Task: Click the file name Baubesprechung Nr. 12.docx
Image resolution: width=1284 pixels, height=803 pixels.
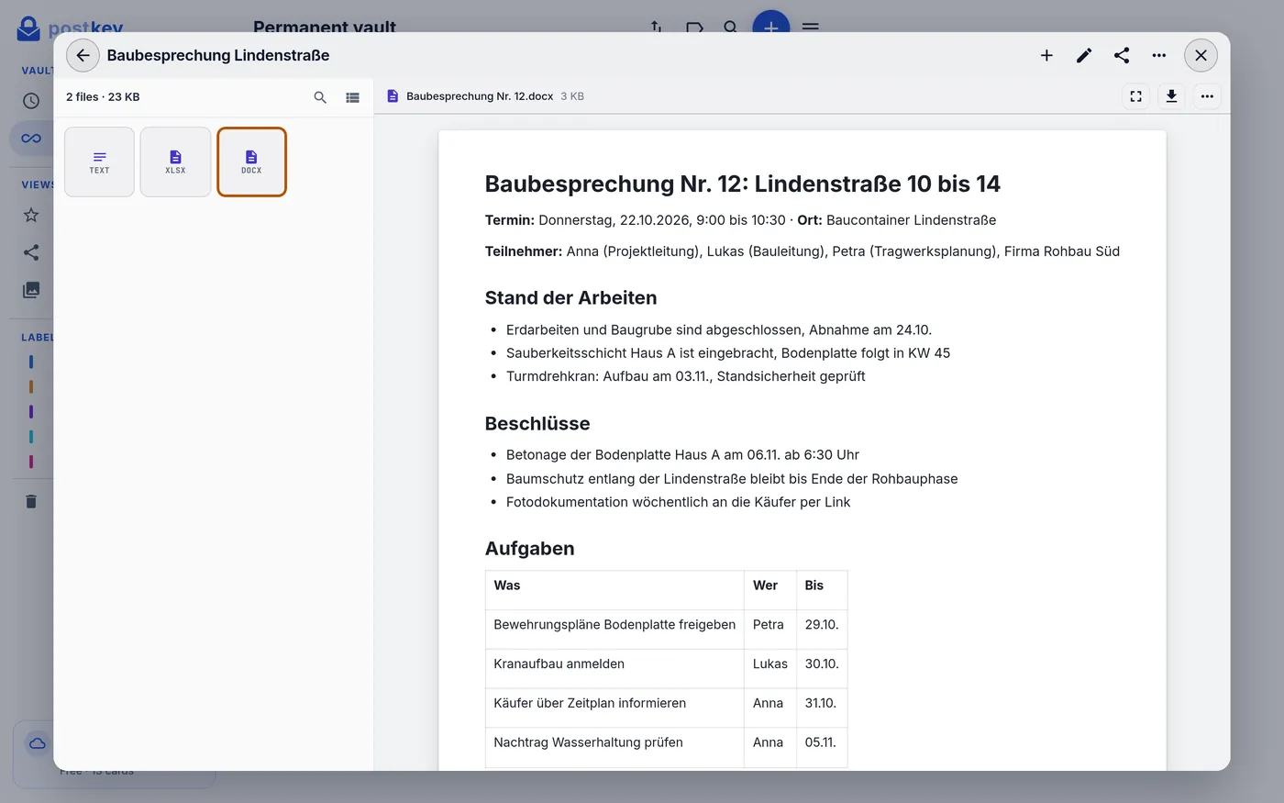Action: (x=480, y=96)
